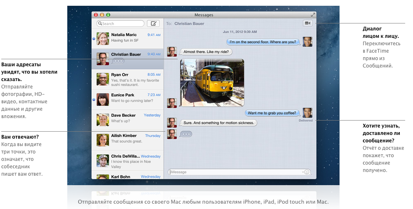The width and height of the screenshot is (413, 209).
Task: Click the Search field
Action: point(120,23)
